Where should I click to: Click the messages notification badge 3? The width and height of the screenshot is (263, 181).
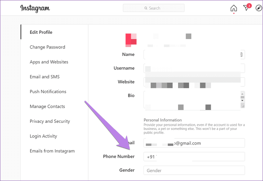pos(249,6)
